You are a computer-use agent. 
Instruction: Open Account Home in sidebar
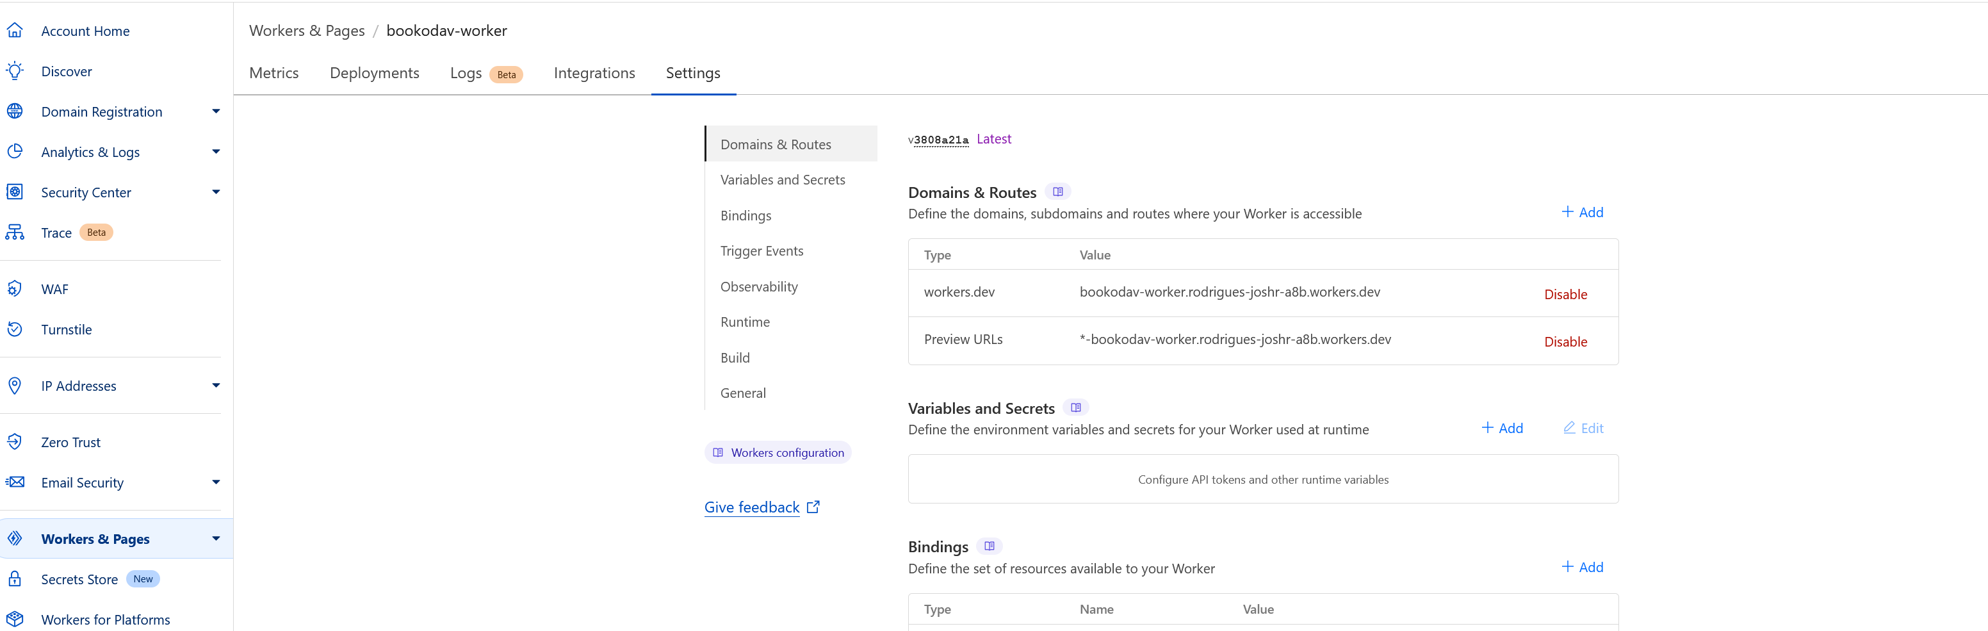click(x=85, y=31)
